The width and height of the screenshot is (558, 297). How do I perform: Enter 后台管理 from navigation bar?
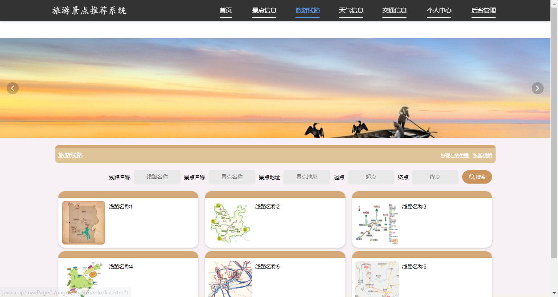tap(483, 11)
